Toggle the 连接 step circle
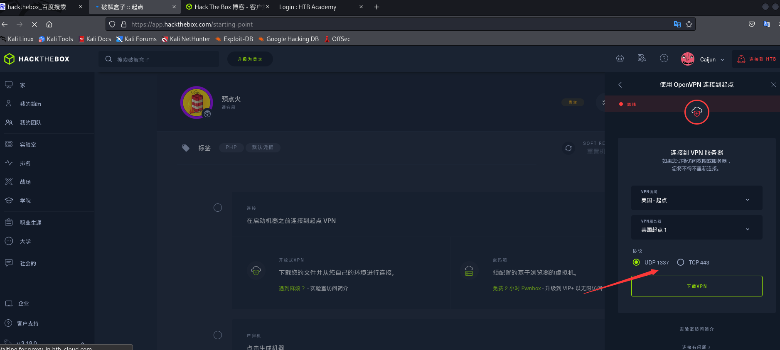 [x=218, y=208]
